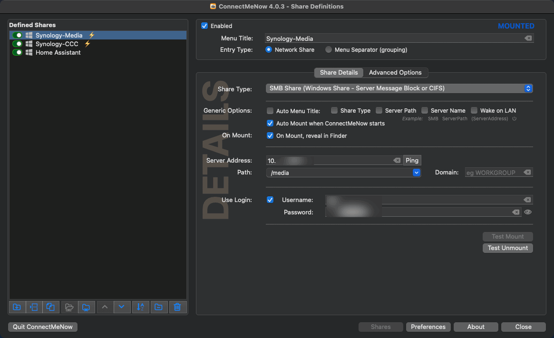554x338 pixels.
Task: Clear the Server Address field with its X icon
Action: pos(397,160)
